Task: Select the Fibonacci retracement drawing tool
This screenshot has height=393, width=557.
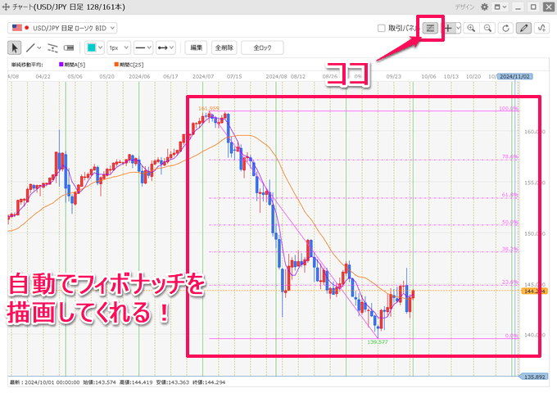Action: [x=52, y=47]
